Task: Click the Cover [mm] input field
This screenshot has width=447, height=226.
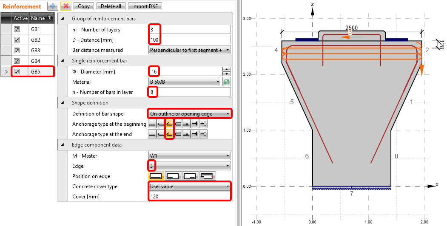Action: point(189,197)
